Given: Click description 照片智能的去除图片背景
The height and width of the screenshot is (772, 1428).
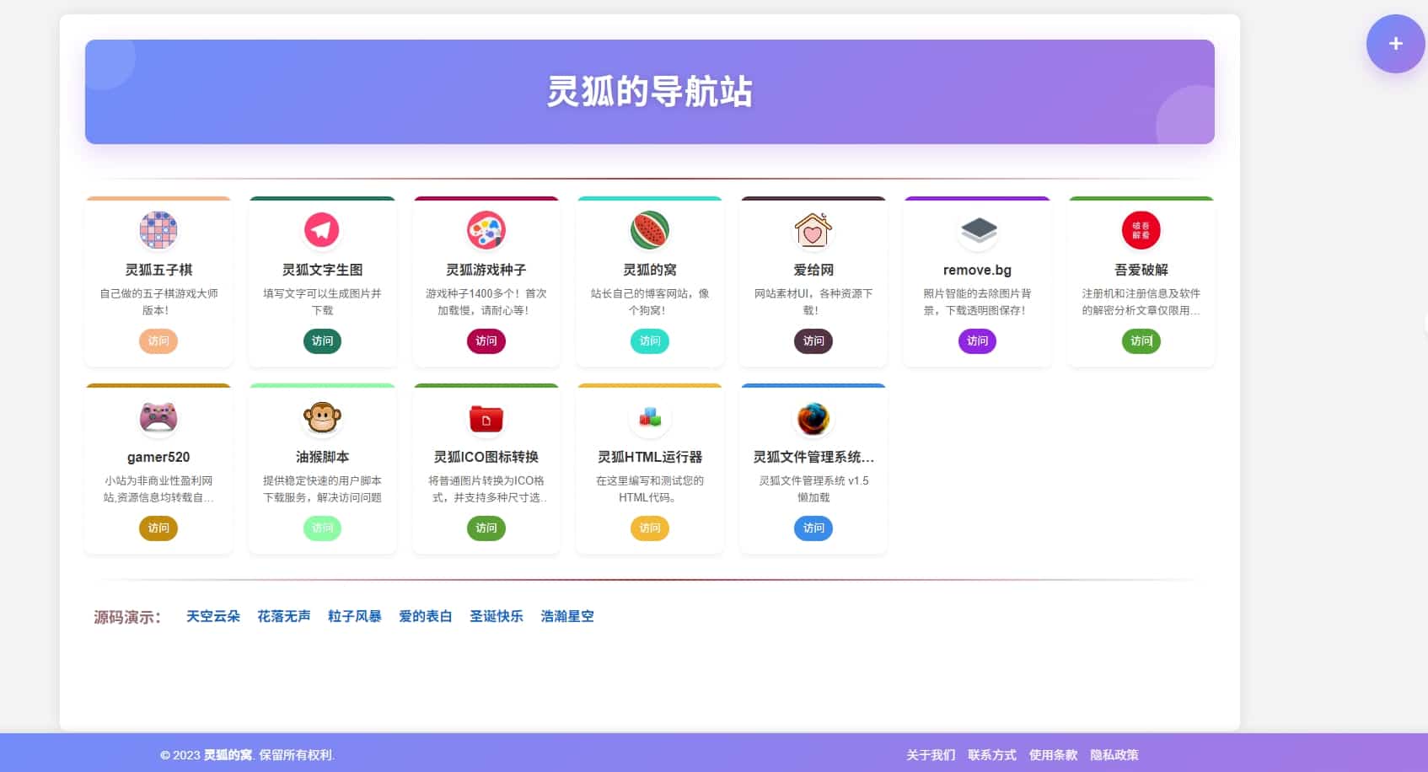Looking at the screenshot, I should (978, 302).
